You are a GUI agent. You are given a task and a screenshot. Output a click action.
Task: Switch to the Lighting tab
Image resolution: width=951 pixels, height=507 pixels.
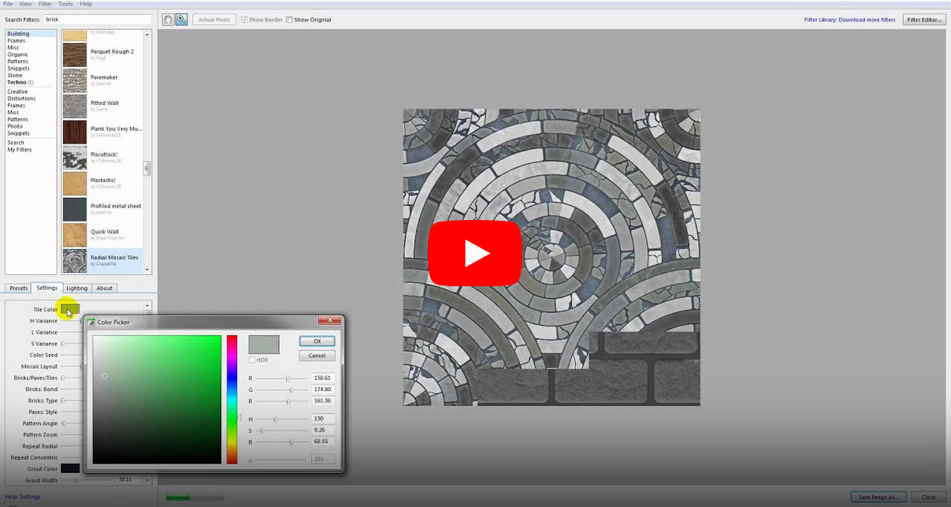tap(76, 288)
